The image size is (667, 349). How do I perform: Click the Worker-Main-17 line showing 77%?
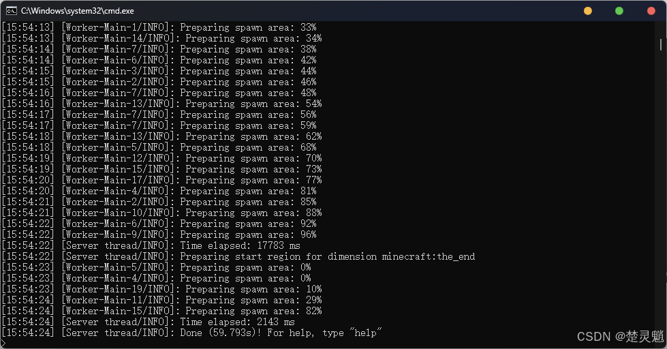click(x=161, y=180)
